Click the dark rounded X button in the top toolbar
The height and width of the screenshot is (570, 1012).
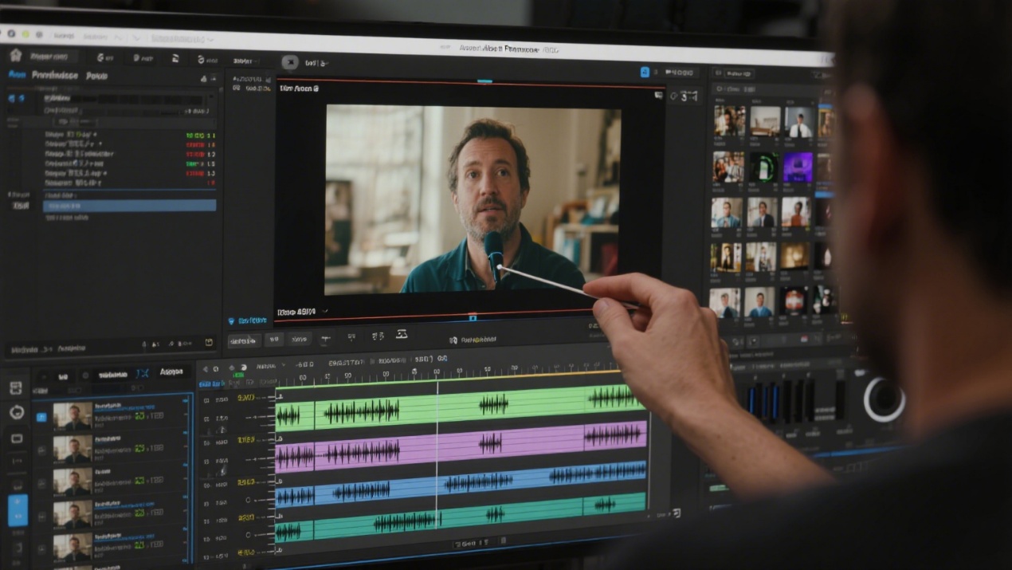tap(290, 61)
